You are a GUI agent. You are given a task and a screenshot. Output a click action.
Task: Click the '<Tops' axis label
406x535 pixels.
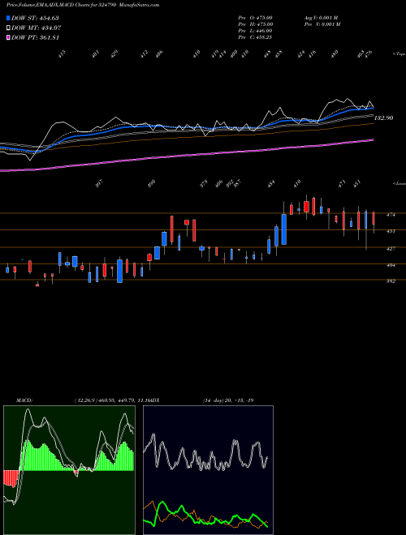coord(399,54)
